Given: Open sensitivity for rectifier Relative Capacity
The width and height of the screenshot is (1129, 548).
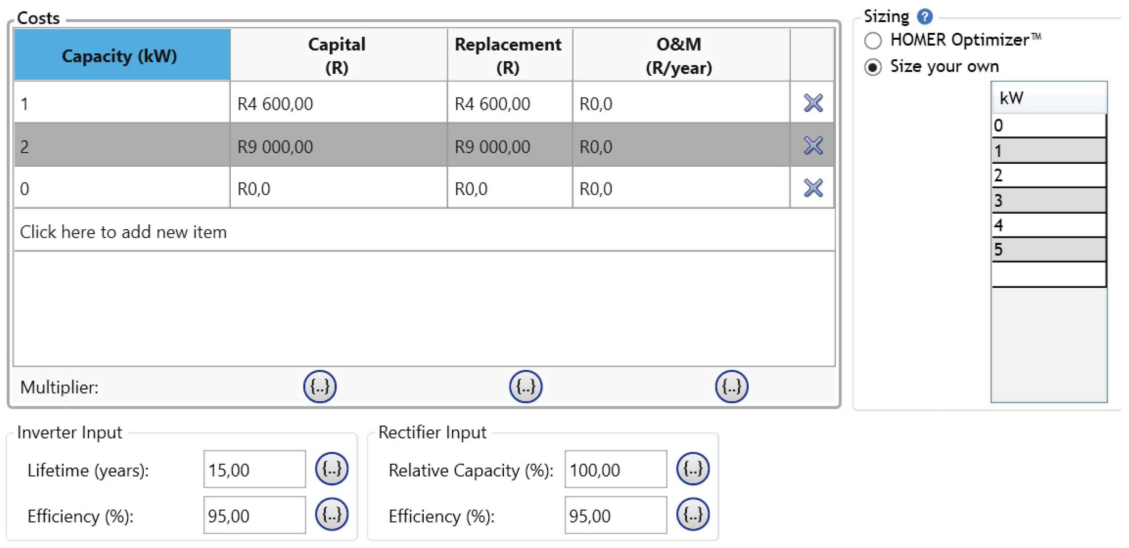Looking at the screenshot, I should pos(692,469).
